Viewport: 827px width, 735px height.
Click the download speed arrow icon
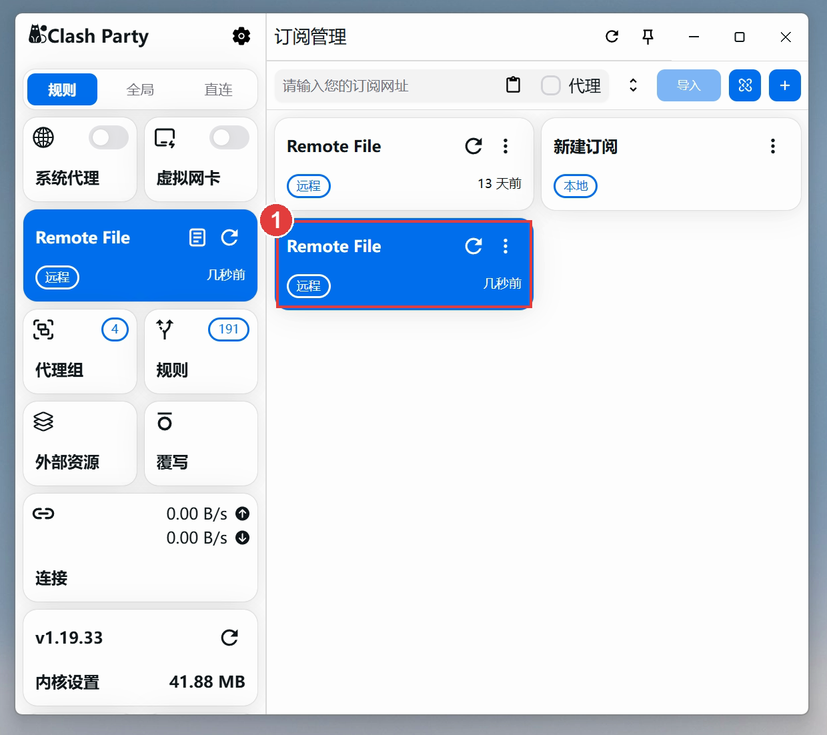click(x=243, y=538)
